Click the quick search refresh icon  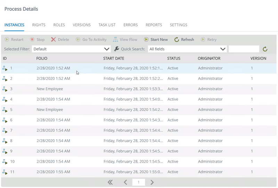tap(265, 49)
